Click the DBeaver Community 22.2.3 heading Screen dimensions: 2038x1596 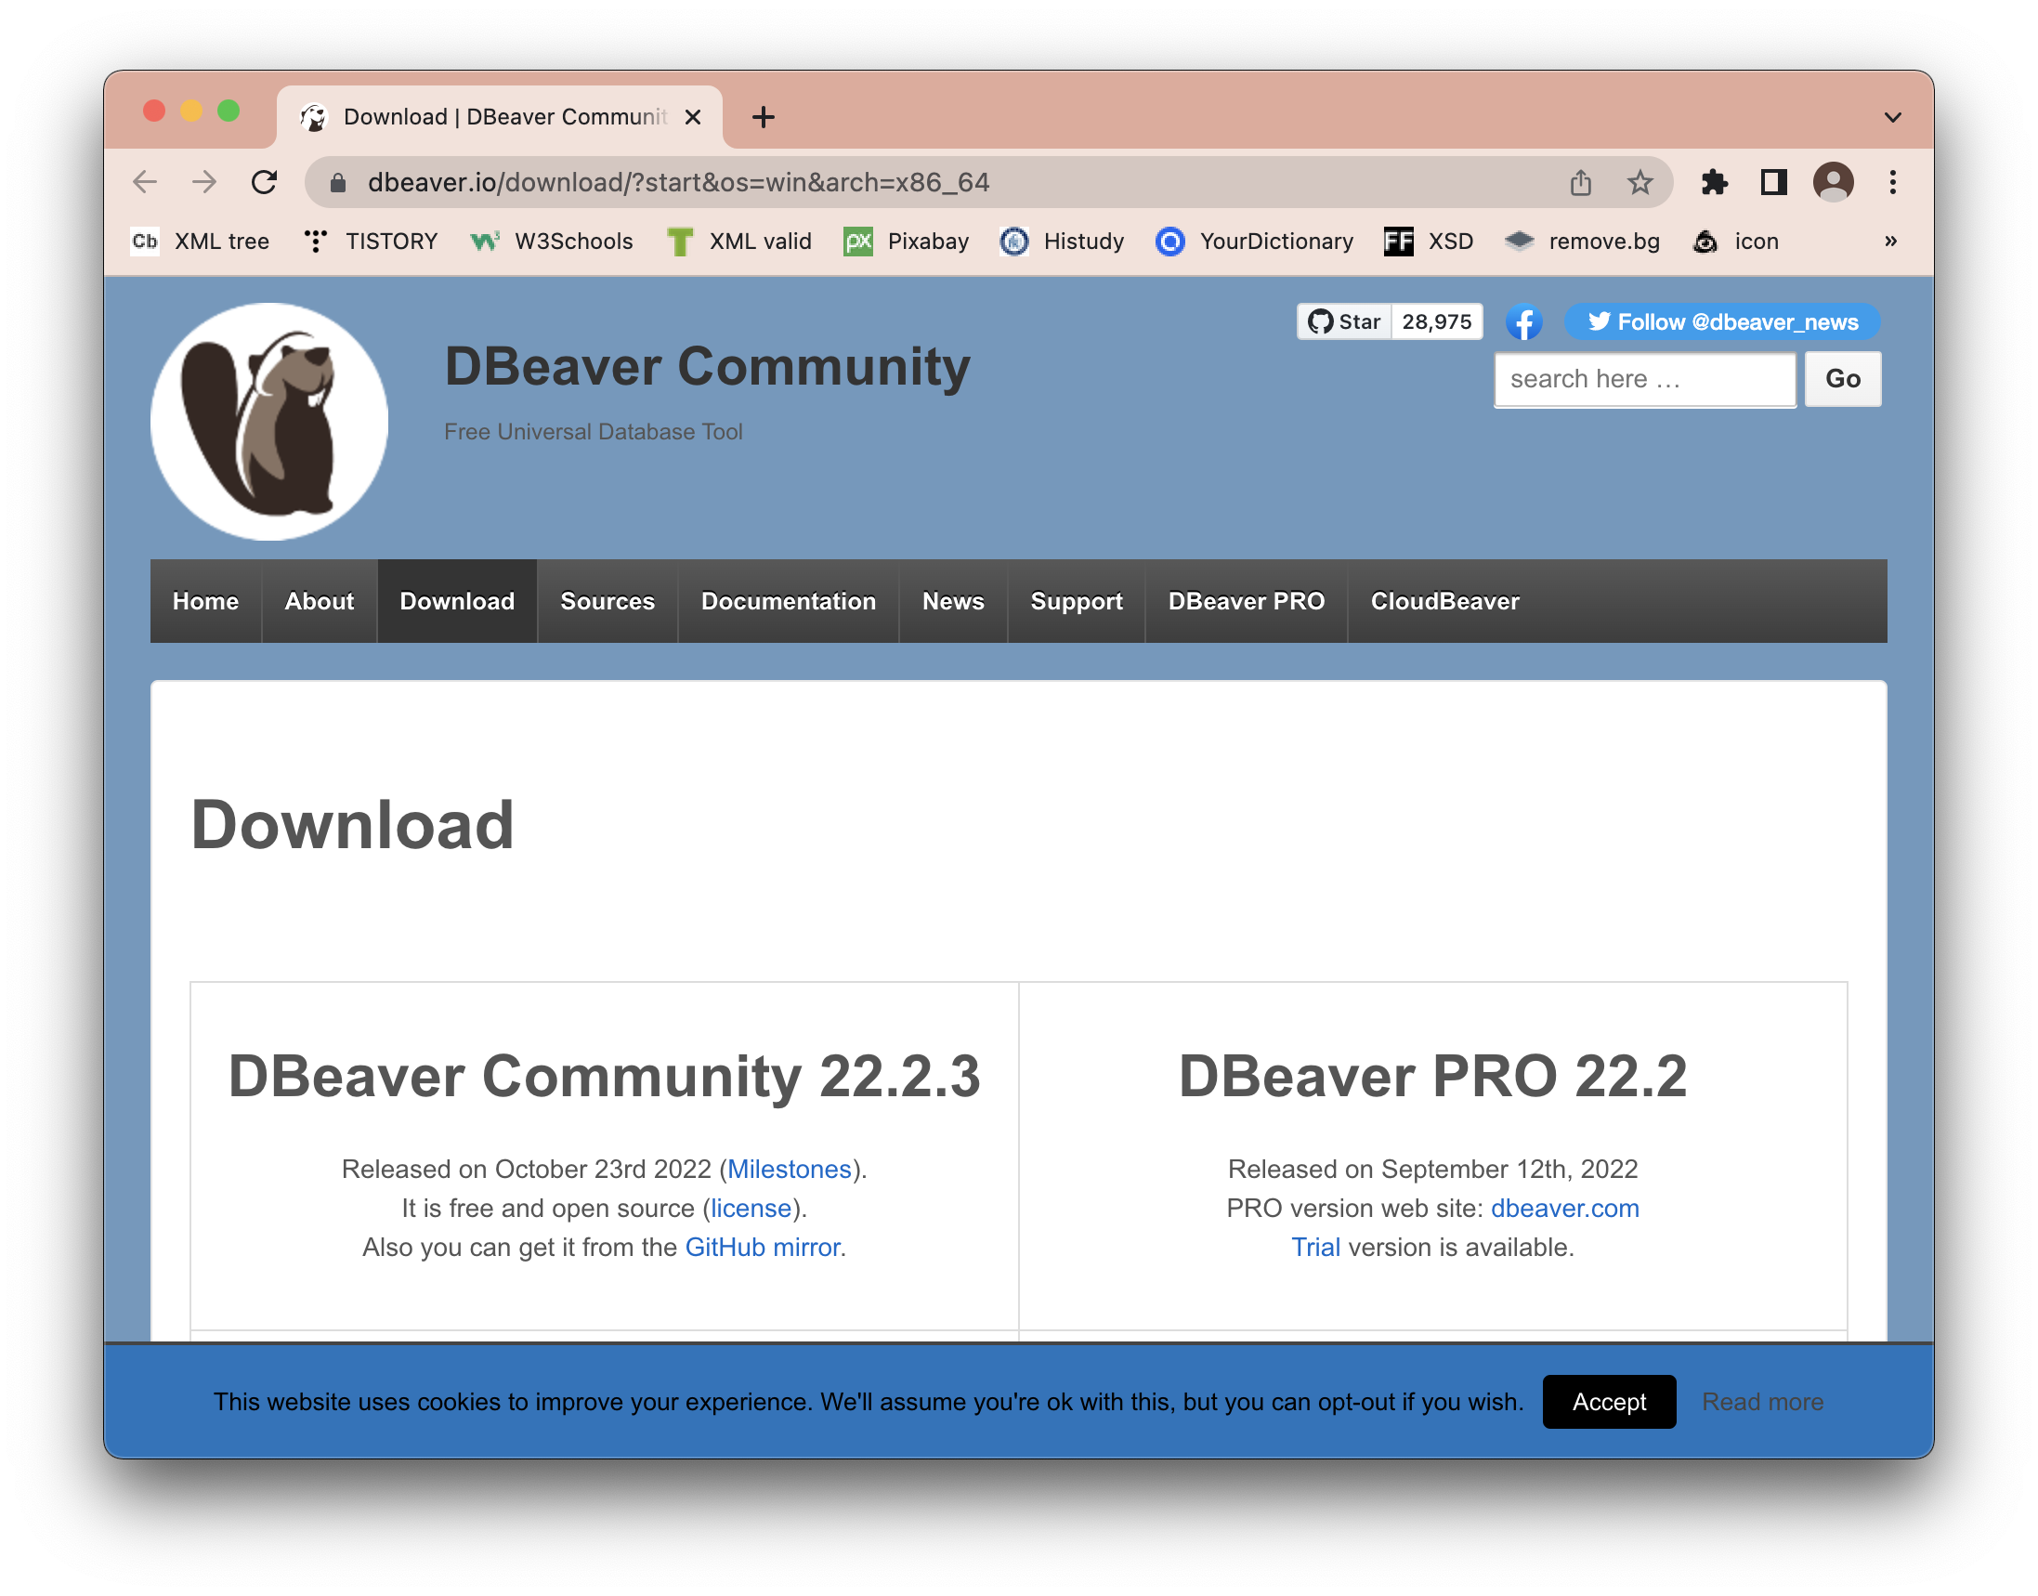[605, 1077]
